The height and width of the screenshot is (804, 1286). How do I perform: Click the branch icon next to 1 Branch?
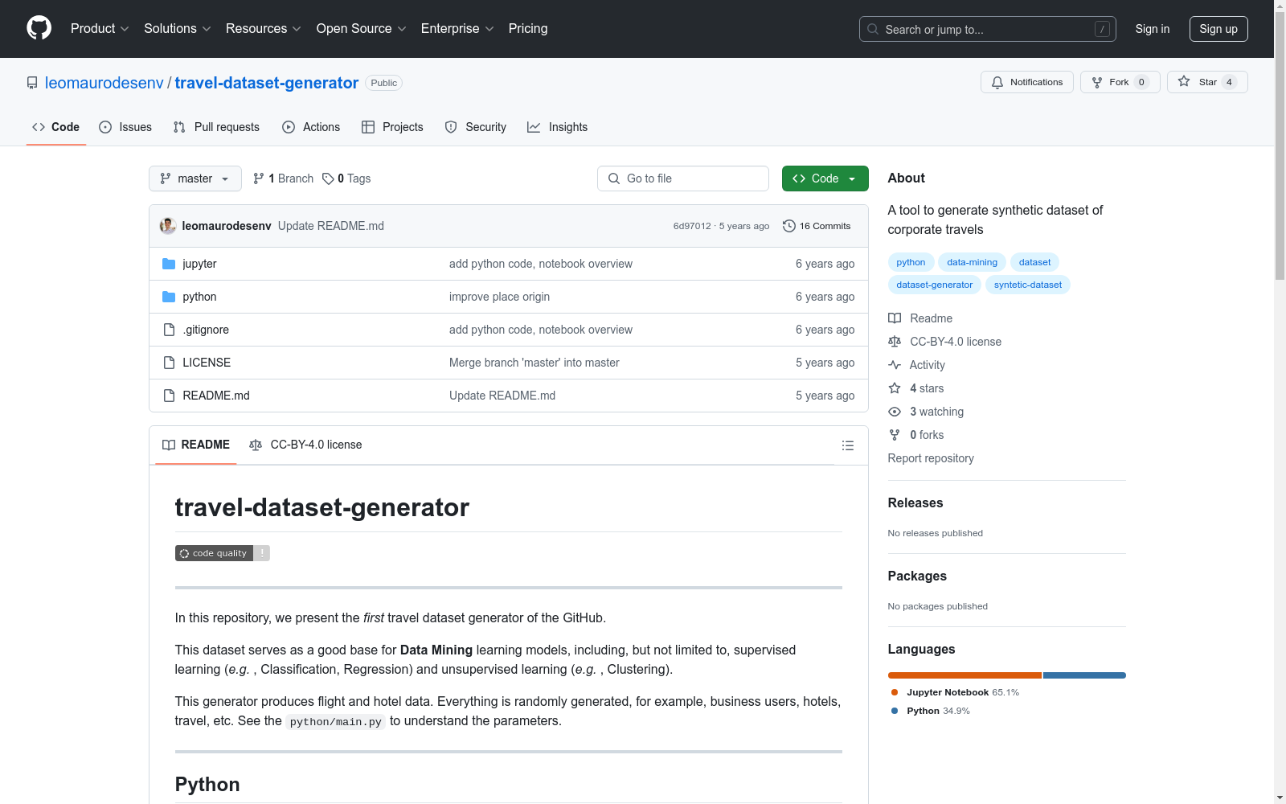coord(259,178)
